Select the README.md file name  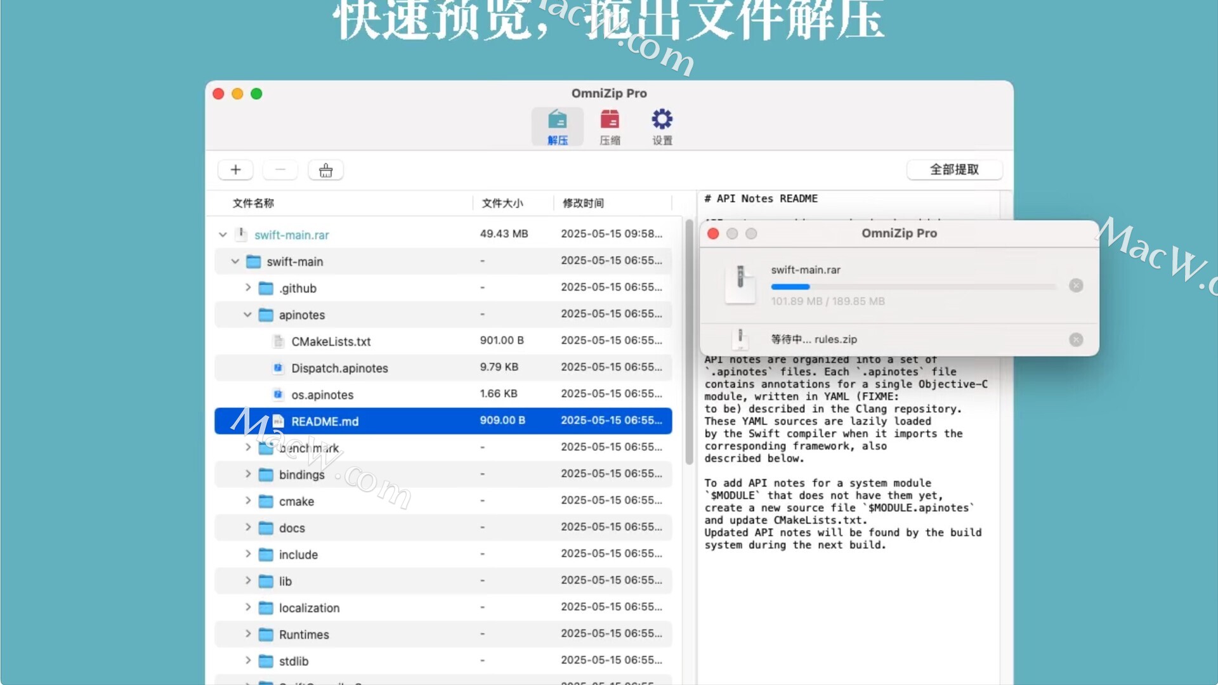click(325, 421)
